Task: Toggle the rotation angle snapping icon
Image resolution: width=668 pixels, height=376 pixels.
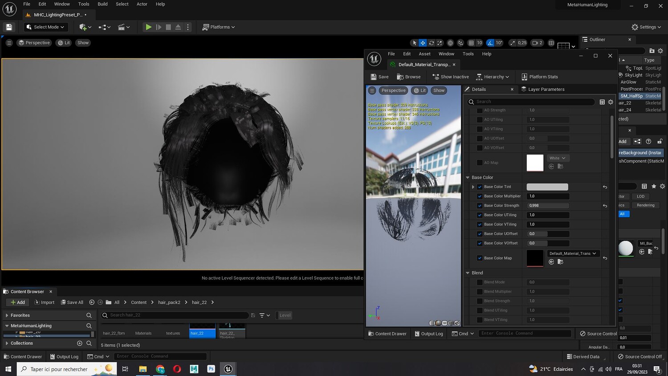Action: click(490, 43)
